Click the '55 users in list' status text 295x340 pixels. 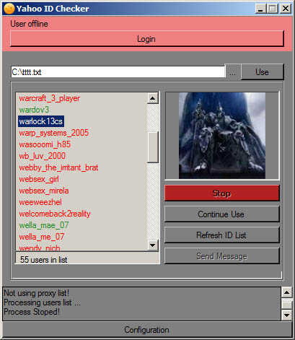tap(44, 260)
